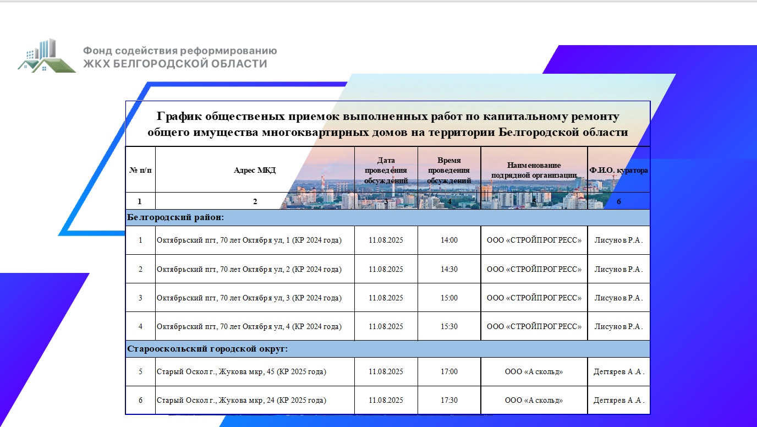Click 'Фонд содействия реформированию' heading text
The height and width of the screenshot is (427, 757).
click(180, 51)
